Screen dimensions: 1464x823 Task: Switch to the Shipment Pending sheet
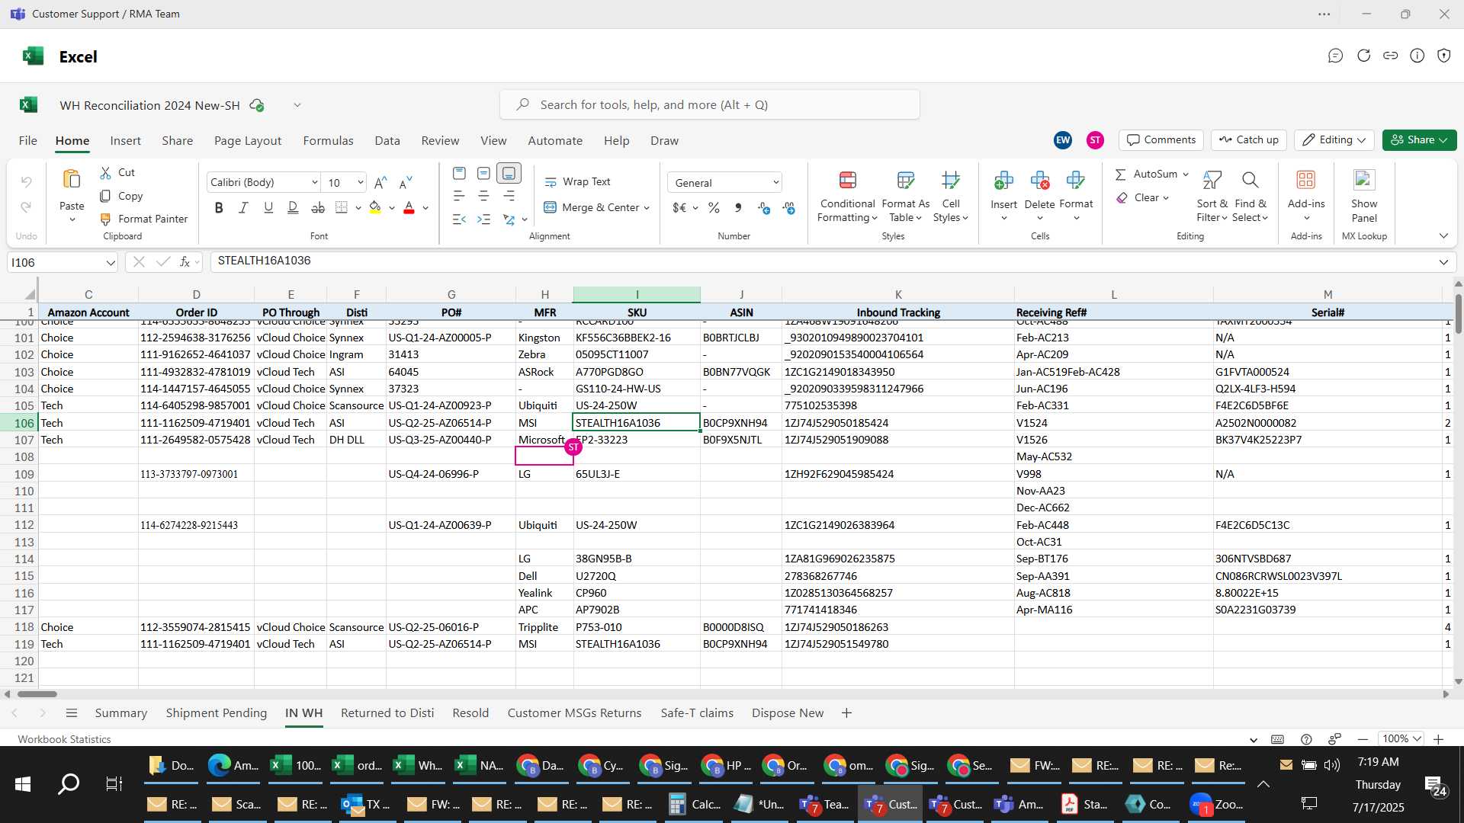coord(217,713)
